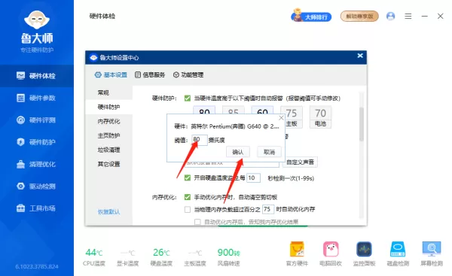Screen dimensions: 452x276
Task: Click 取消 in the threshold popup
Action: 269,152
